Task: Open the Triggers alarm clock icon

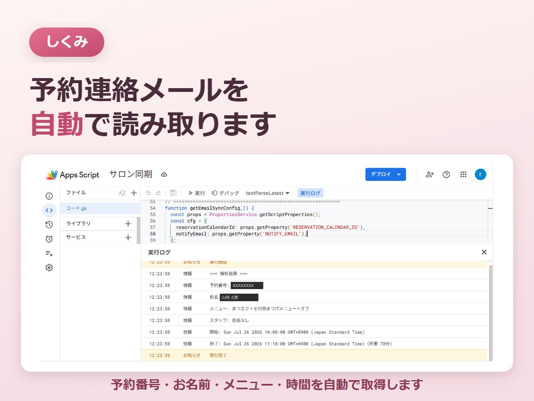Action: (49, 239)
